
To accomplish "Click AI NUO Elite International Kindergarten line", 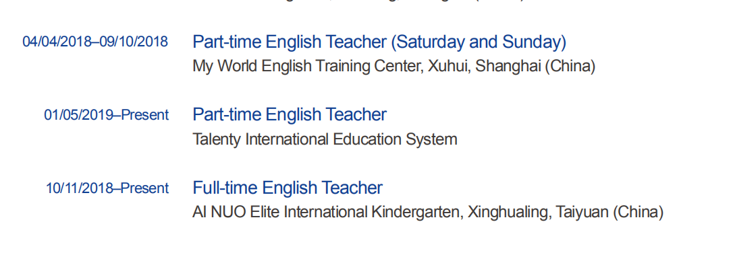I will coord(428,213).
